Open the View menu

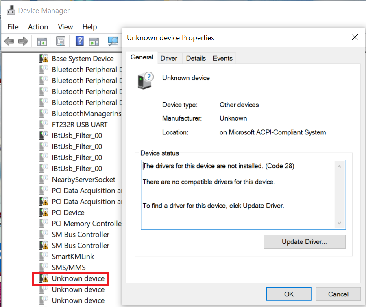pyautogui.click(x=65, y=27)
